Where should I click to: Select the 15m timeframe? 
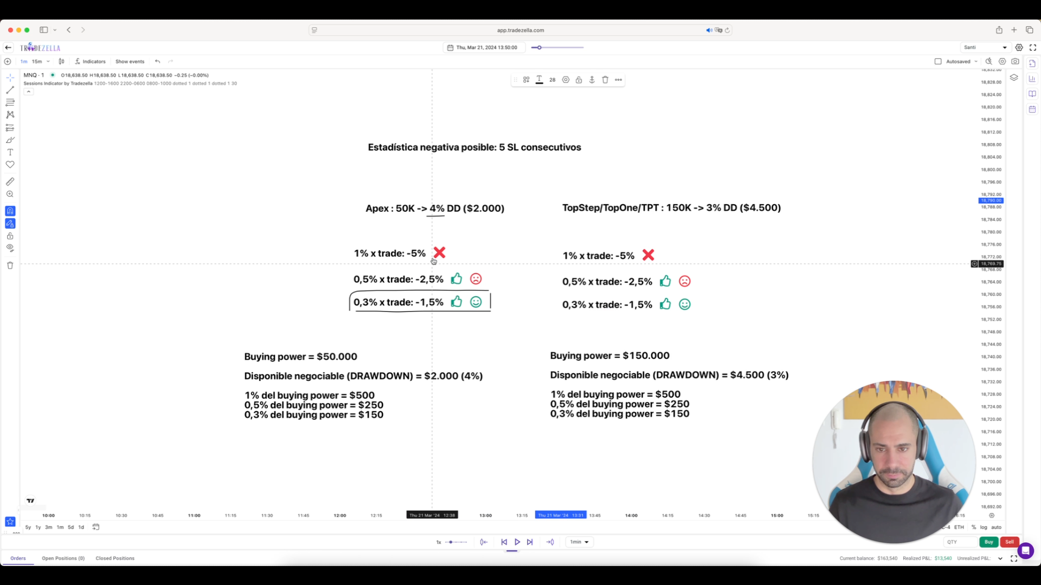37,62
